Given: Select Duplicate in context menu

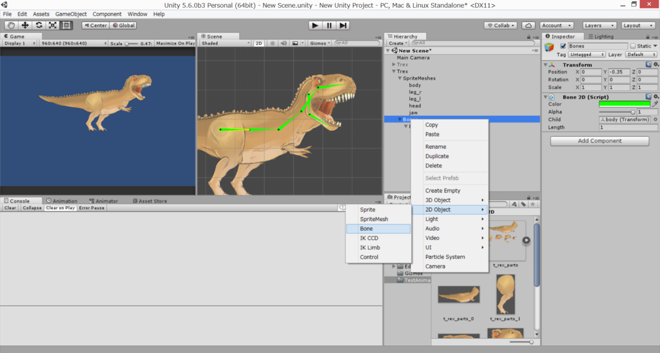Looking at the screenshot, I should 449,156.
